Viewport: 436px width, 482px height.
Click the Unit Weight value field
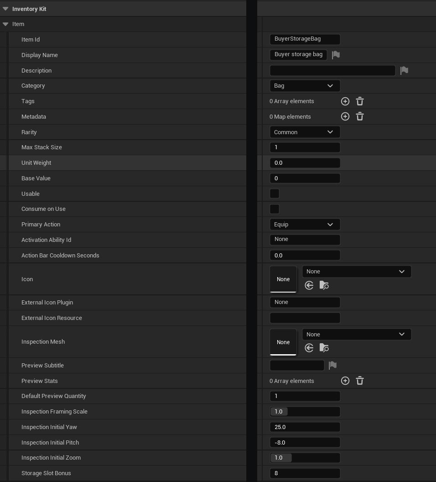click(x=305, y=162)
